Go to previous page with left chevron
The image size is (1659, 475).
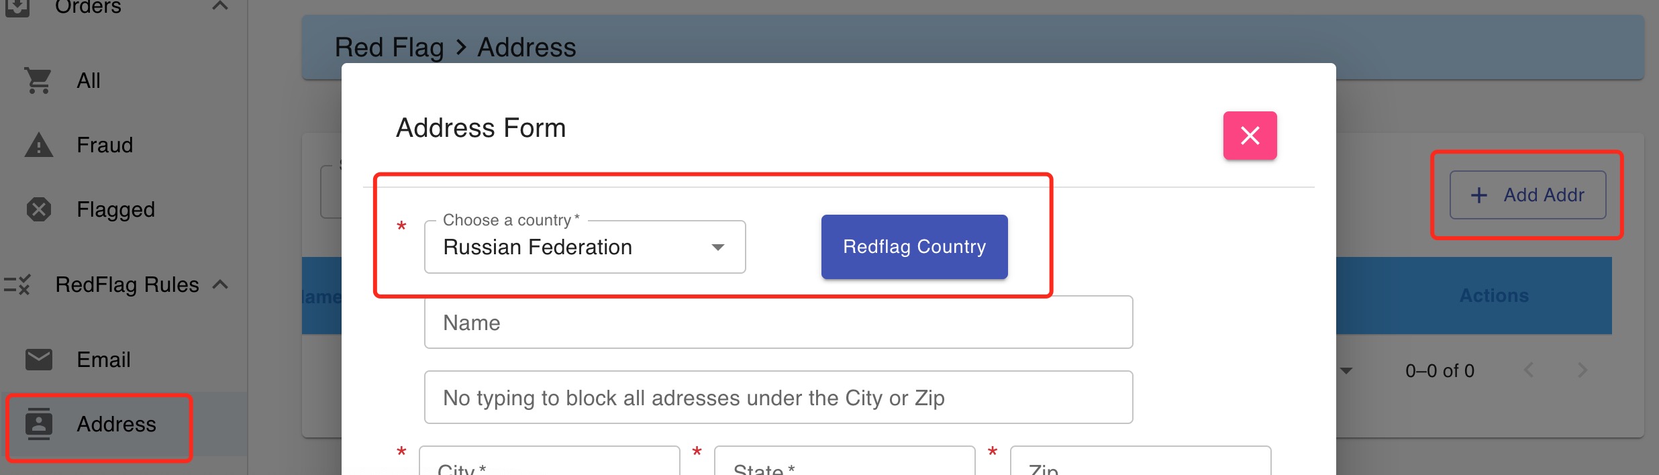(1529, 370)
